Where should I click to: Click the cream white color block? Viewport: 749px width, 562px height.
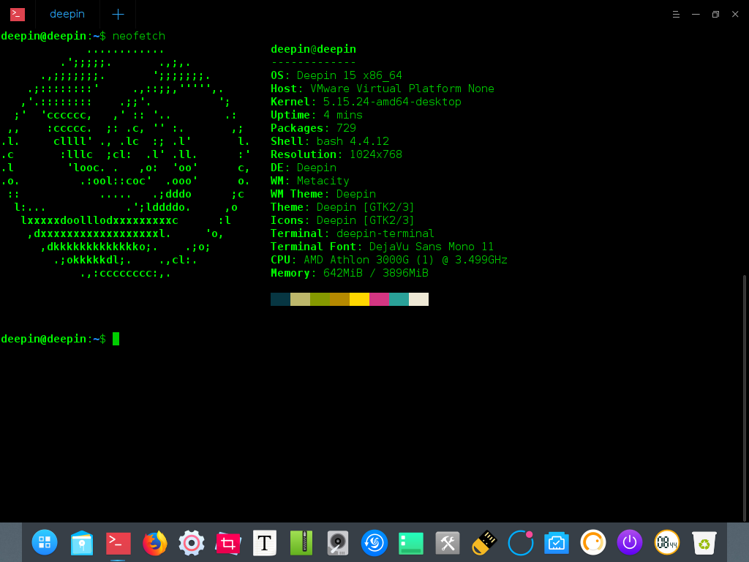click(418, 299)
